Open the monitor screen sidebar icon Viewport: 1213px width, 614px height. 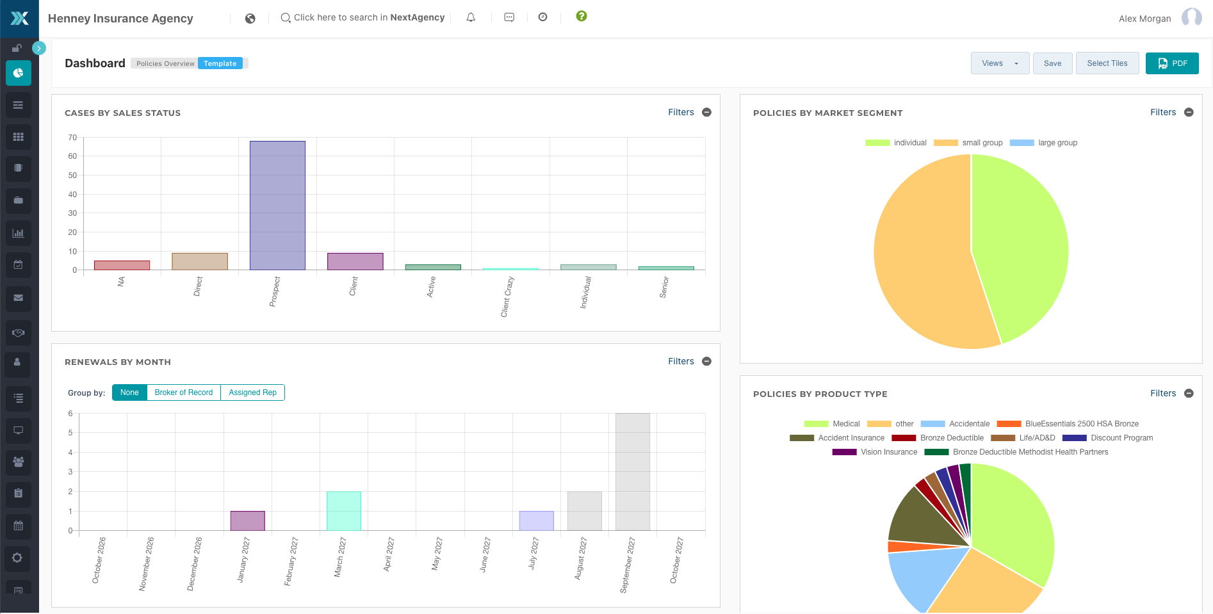(x=19, y=430)
